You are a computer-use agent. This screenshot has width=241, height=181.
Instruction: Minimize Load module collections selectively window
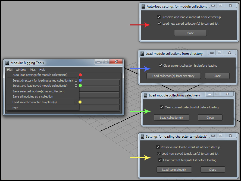coord(210,95)
